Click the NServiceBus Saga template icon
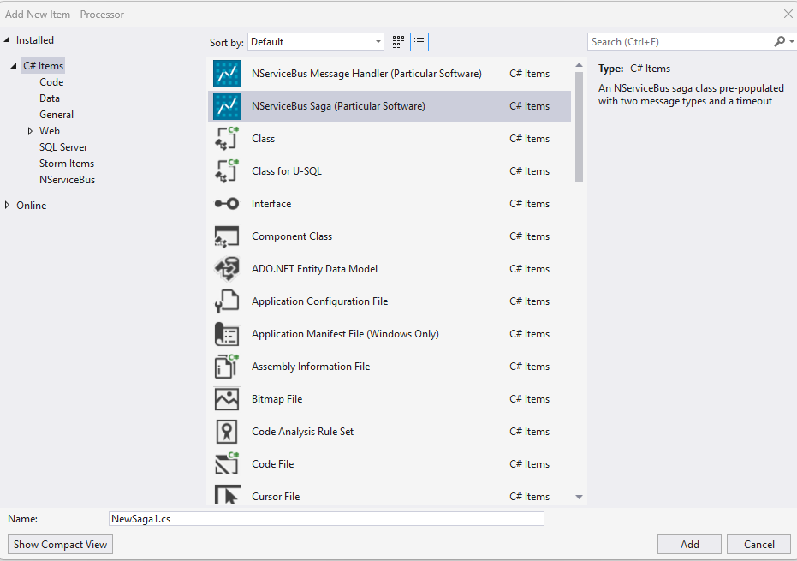Image resolution: width=797 pixels, height=561 pixels. tap(227, 106)
